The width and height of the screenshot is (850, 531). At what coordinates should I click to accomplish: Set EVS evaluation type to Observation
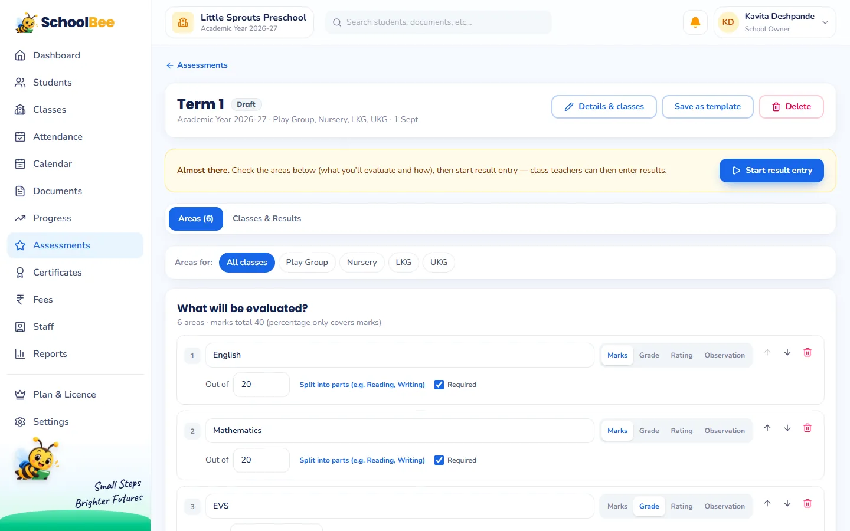(x=725, y=506)
